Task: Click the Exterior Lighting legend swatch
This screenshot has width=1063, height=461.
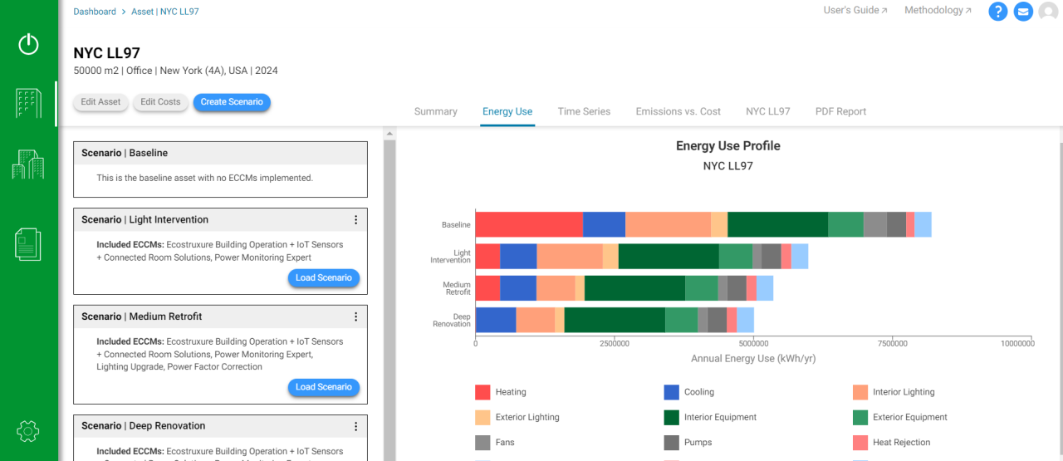Action: (483, 417)
